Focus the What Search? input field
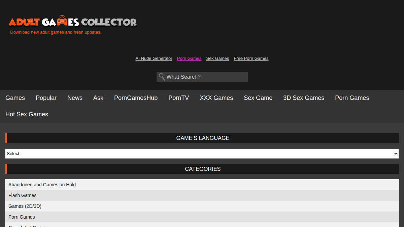404x227 pixels. tap(202, 77)
